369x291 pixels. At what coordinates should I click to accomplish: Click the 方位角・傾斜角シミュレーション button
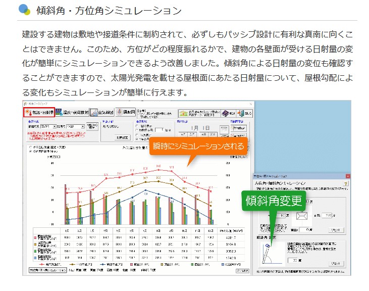(x=48, y=270)
